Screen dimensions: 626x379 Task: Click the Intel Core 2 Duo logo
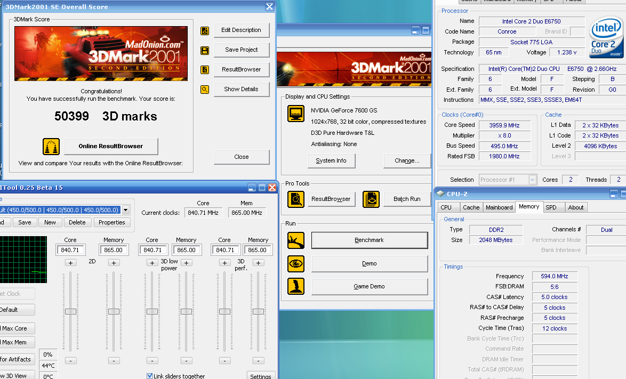coord(606,37)
